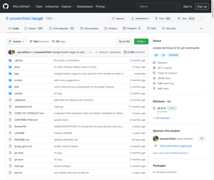Switch to the Issues tab
Viewport: 214px width, 180px height.
coord(34,28)
